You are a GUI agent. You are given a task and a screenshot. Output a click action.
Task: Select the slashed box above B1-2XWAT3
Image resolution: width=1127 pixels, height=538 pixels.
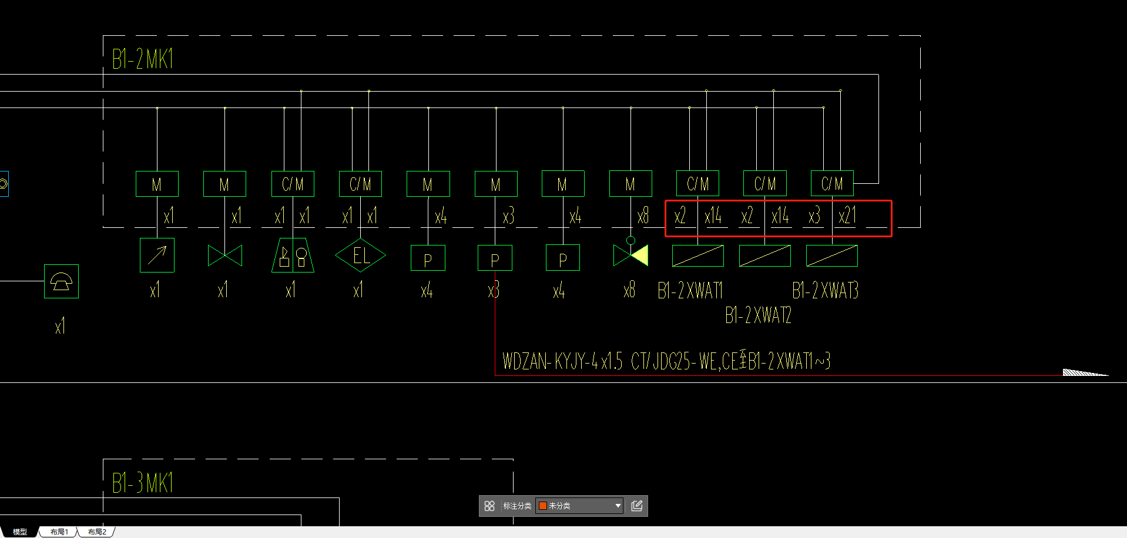[x=831, y=255]
